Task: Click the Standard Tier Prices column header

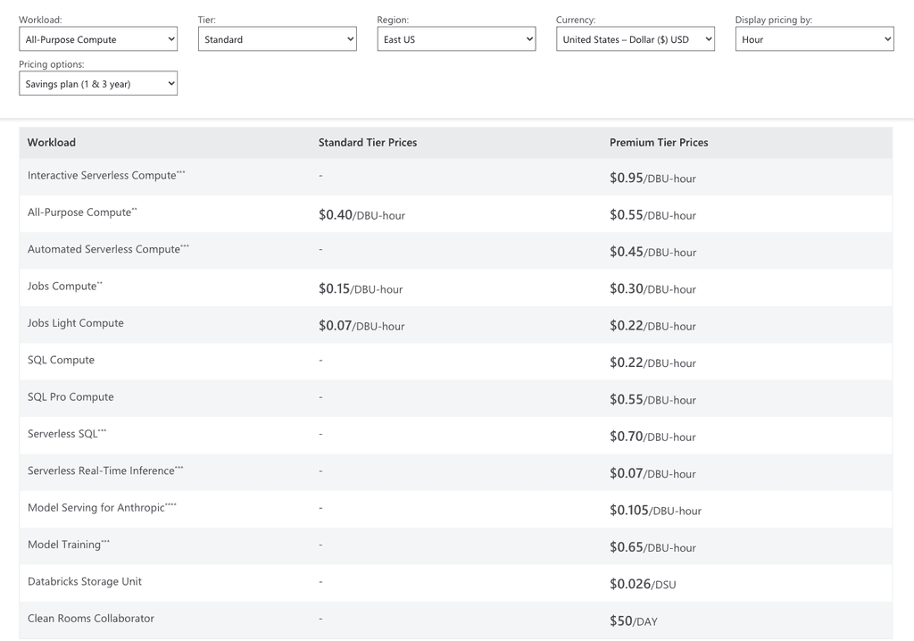Action: 368,142
